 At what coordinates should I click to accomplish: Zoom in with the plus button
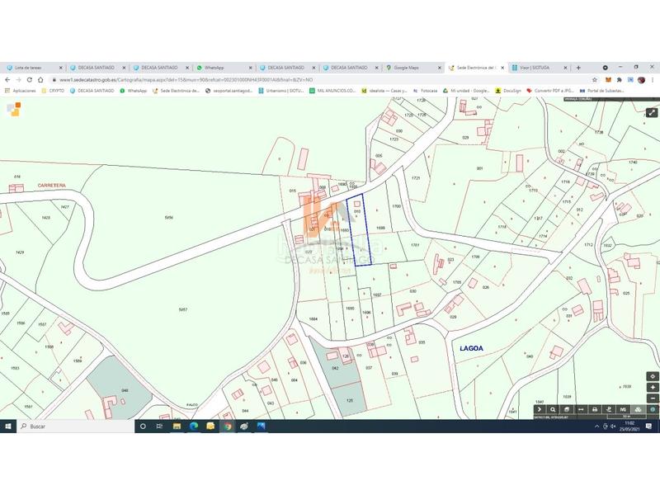coord(653,387)
